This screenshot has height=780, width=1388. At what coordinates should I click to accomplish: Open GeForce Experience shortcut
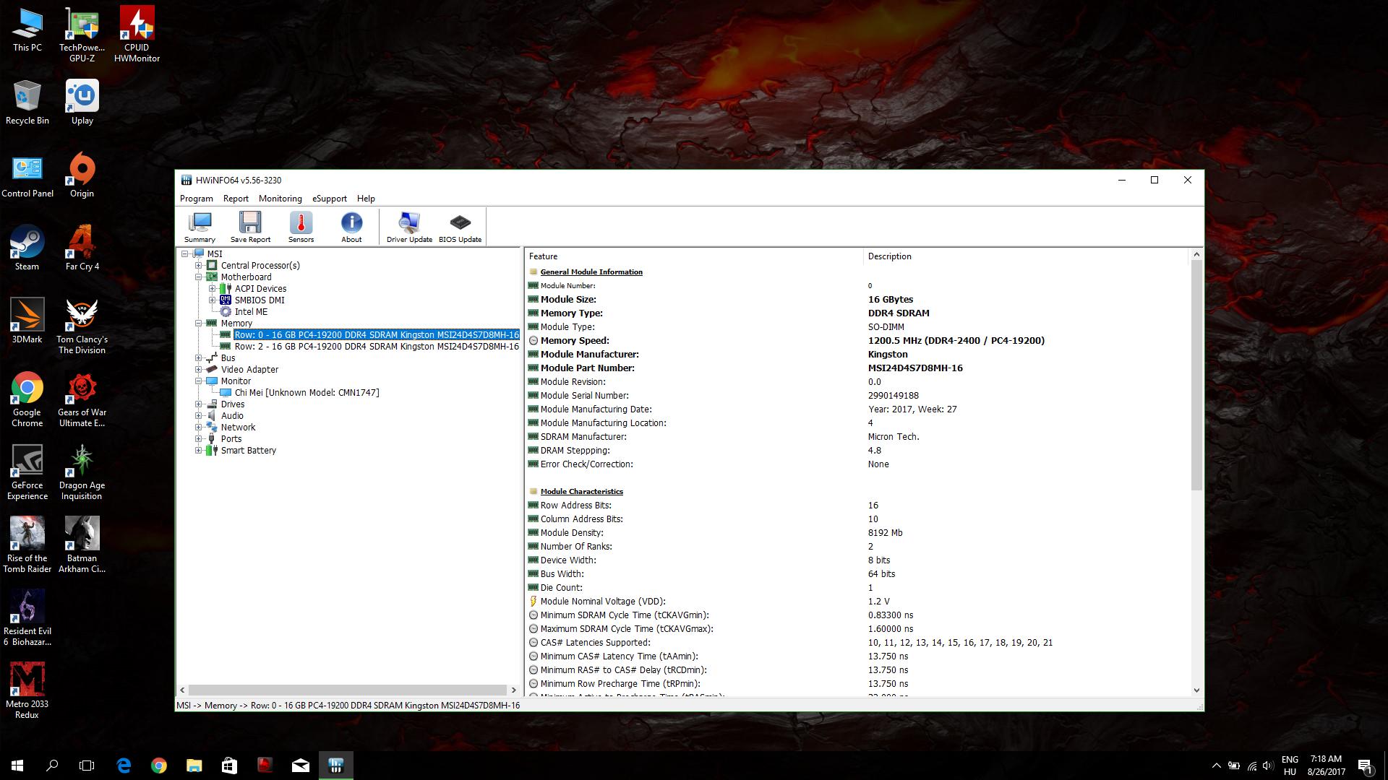pos(27,472)
